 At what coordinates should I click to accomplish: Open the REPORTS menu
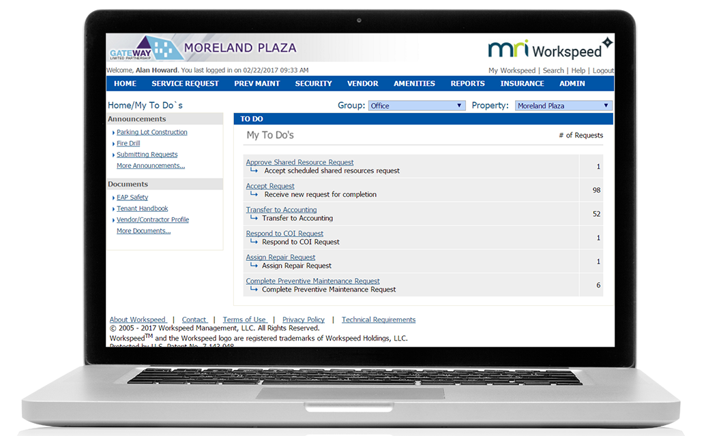pyautogui.click(x=468, y=84)
